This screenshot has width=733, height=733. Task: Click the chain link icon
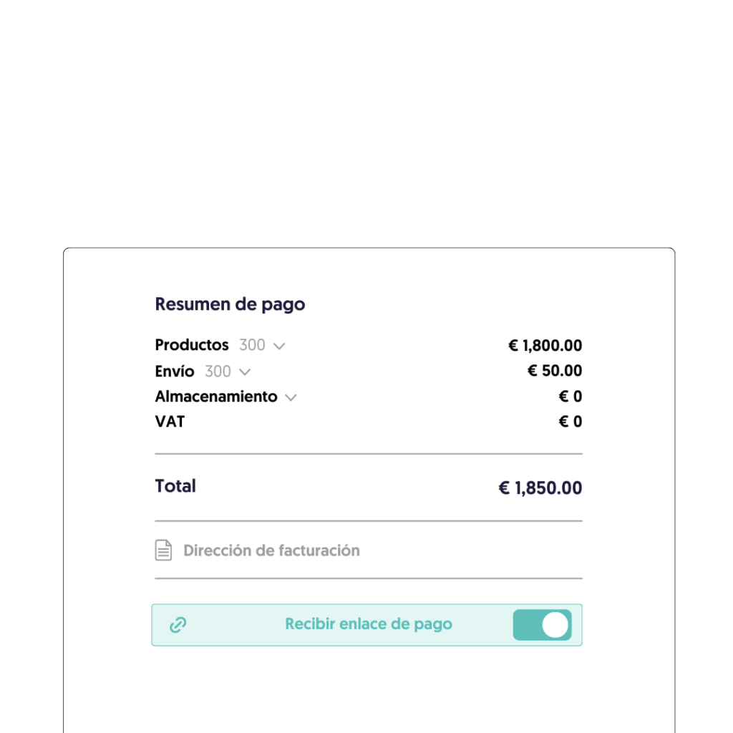coord(178,625)
